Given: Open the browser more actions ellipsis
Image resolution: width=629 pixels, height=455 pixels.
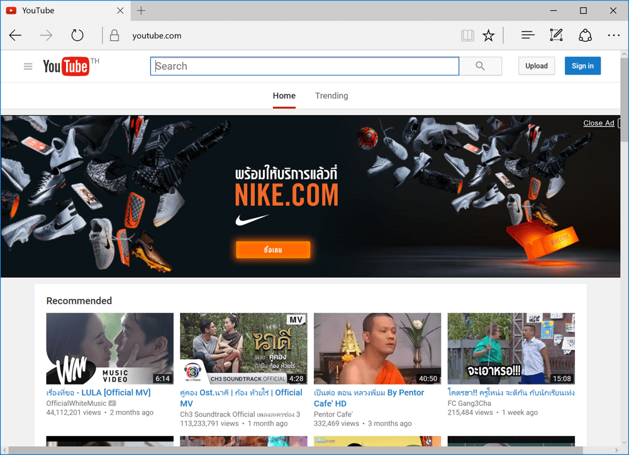Looking at the screenshot, I should [x=613, y=35].
